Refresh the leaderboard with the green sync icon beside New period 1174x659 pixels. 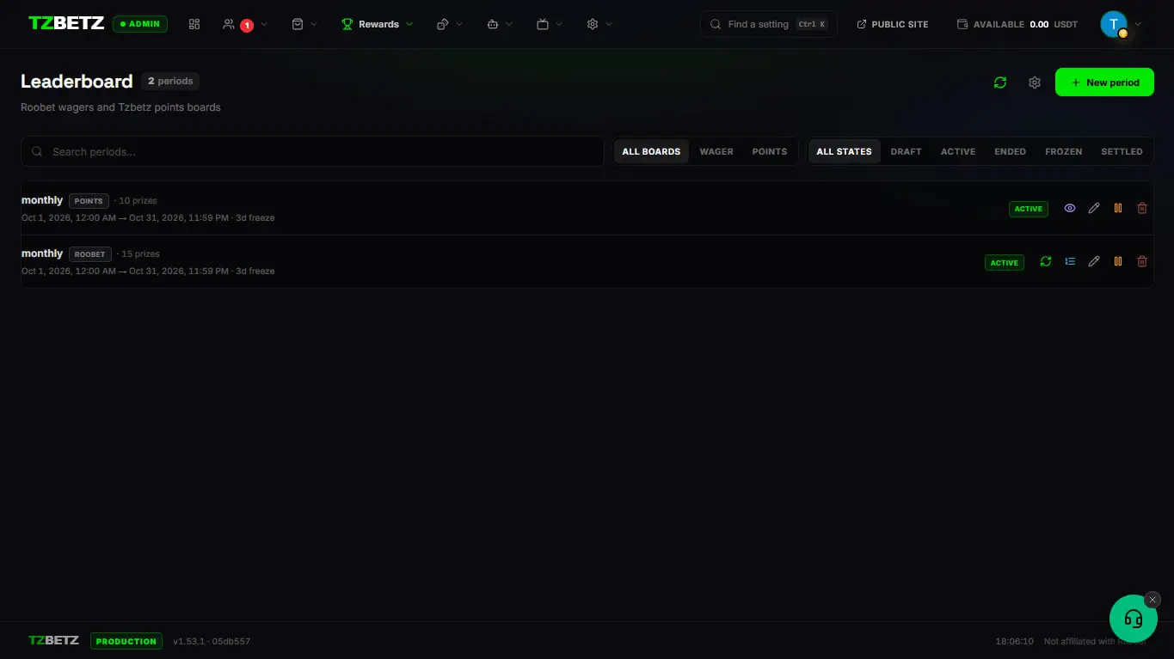click(1000, 82)
